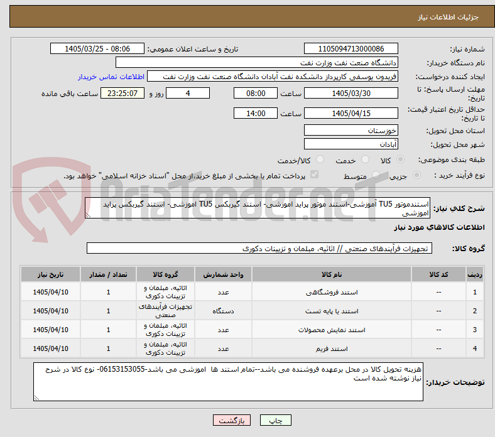
Task: Click the buyer notes text area
Action: point(228,382)
